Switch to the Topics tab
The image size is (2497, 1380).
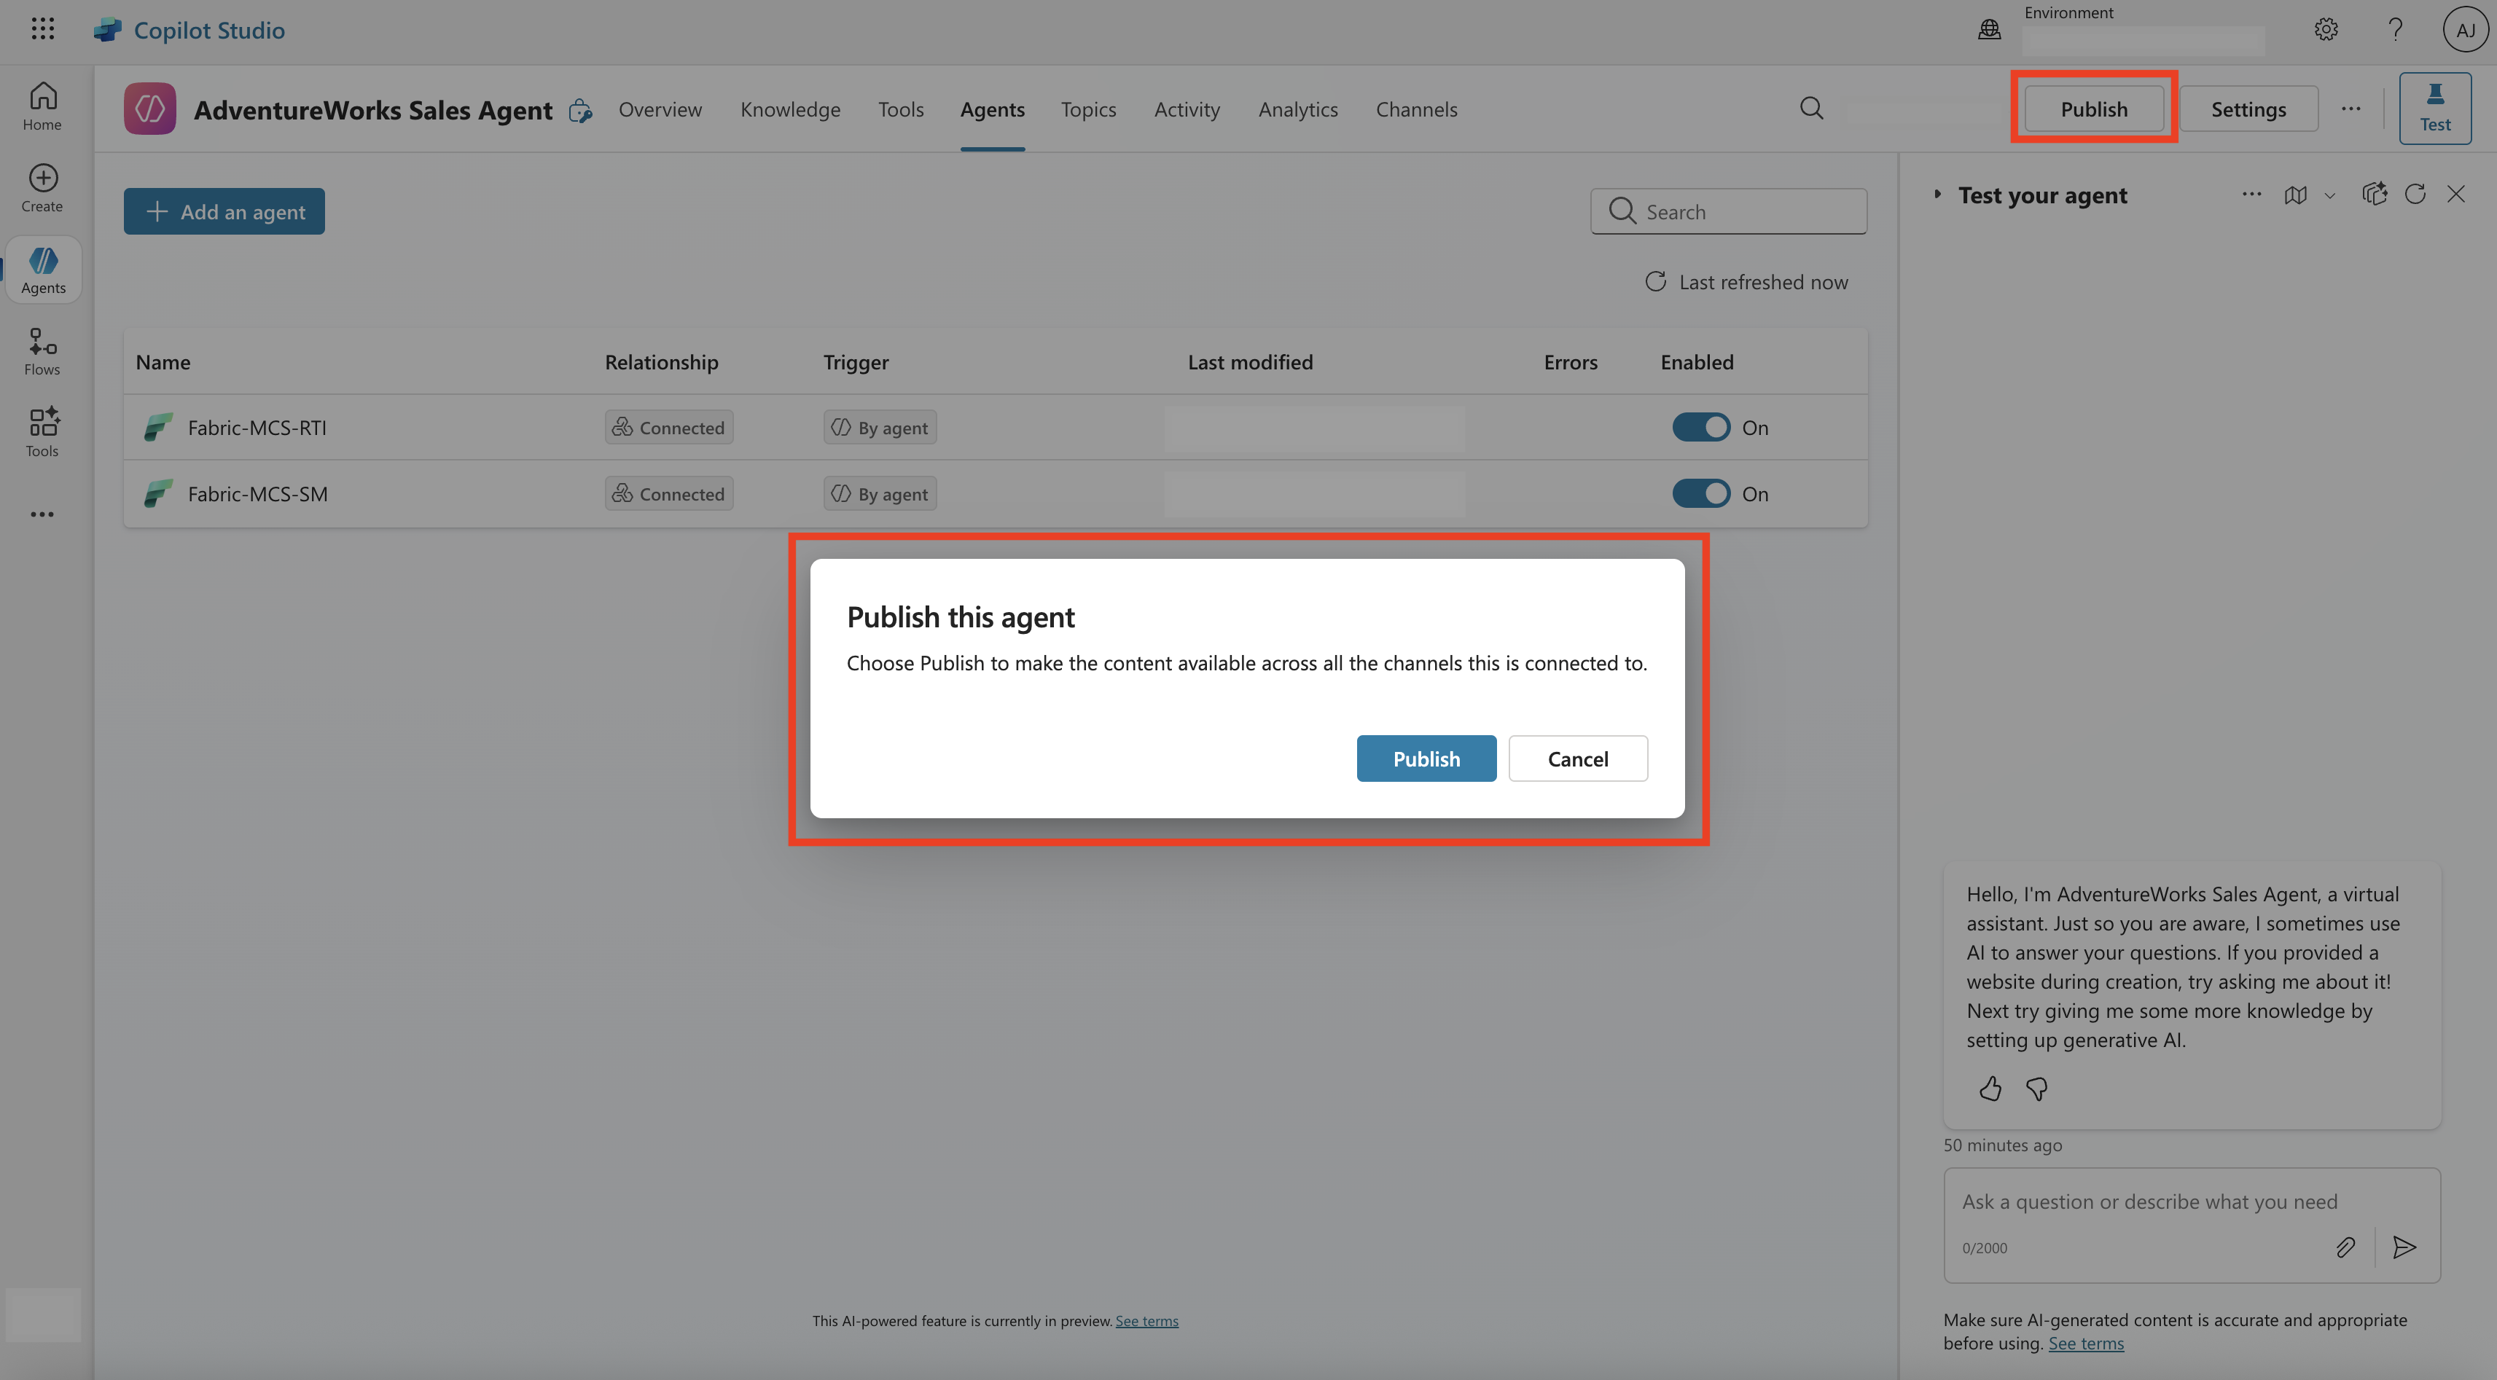tap(1087, 109)
